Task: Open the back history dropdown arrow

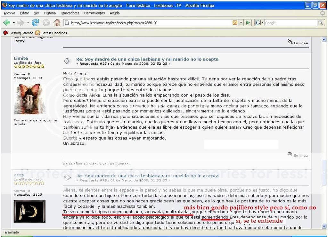Action: [14, 23]
